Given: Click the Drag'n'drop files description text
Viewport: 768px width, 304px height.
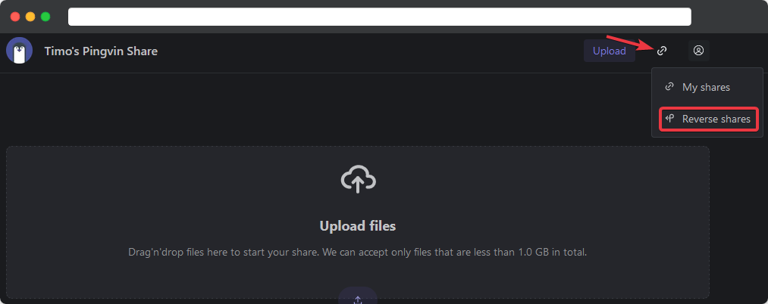Looking at the screenshot, I should (358, 253).
